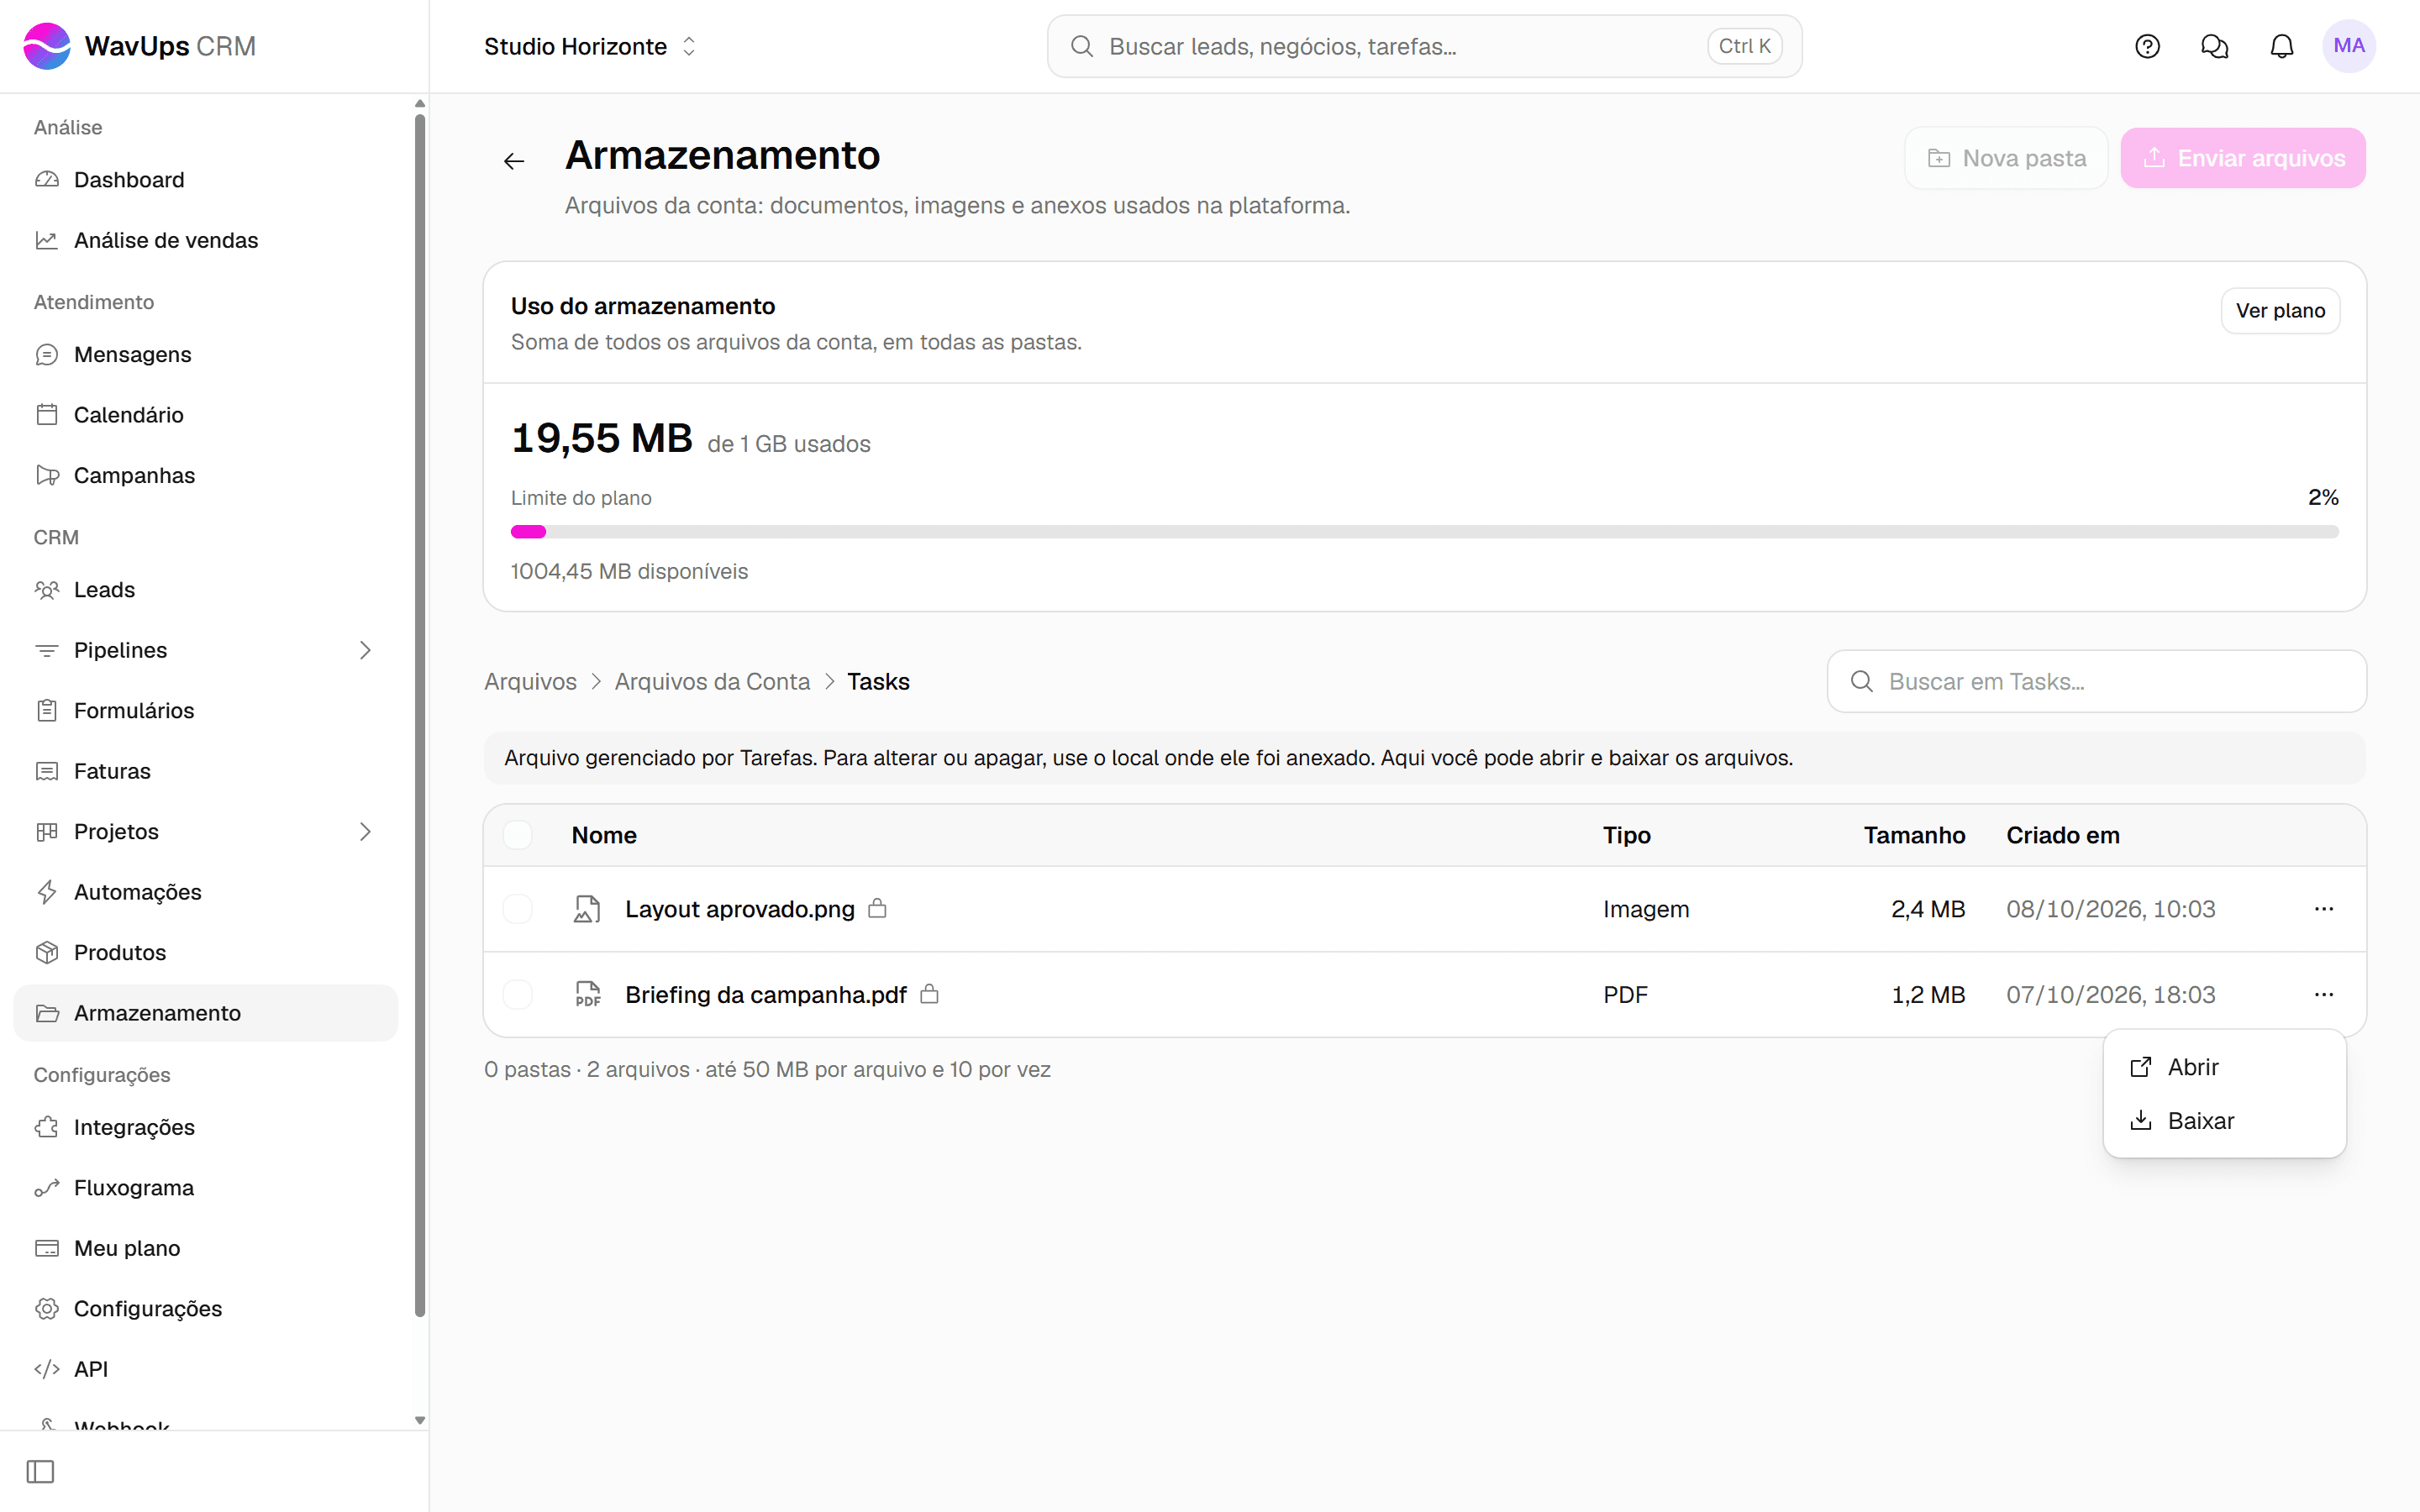Open Studio Horizonte workspace switcher
Screen dimensions: 2420x1512
pyautogui.click(x=590, y=46)
